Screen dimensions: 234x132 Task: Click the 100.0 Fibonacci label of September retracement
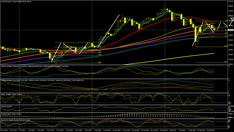pyautogui.click(x=226, y=46)
